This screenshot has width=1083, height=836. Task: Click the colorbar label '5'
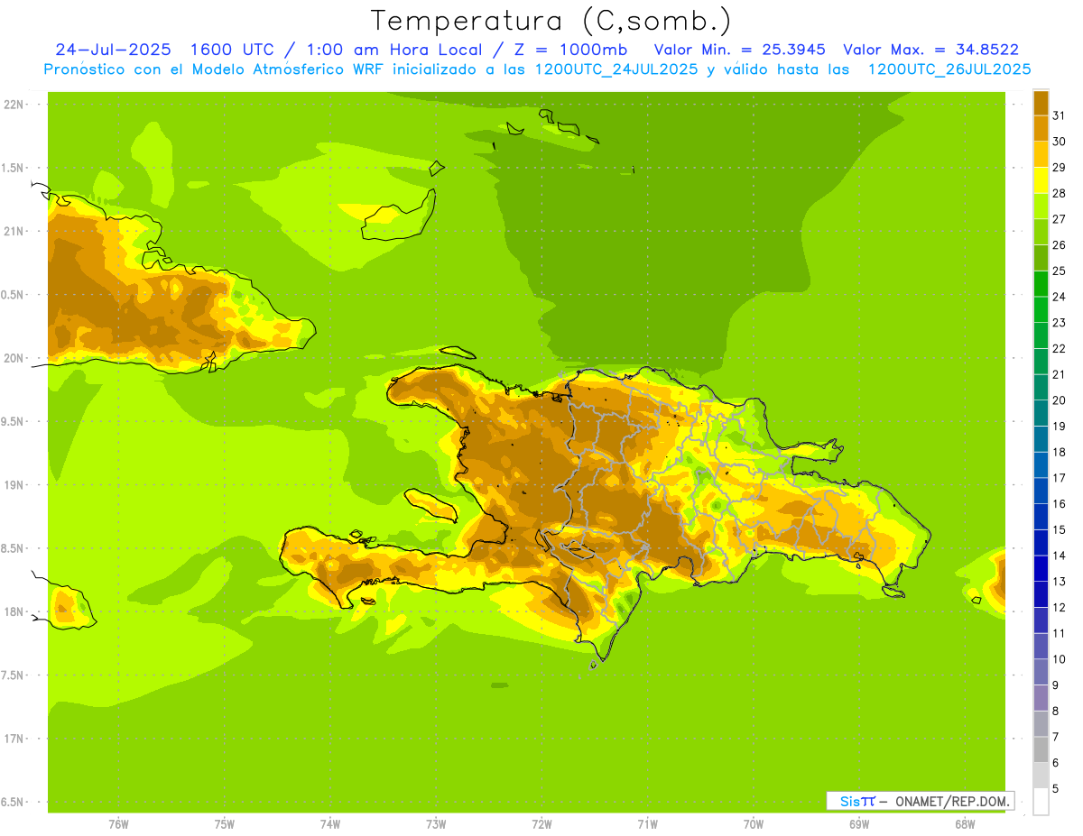click(1056, 789)
